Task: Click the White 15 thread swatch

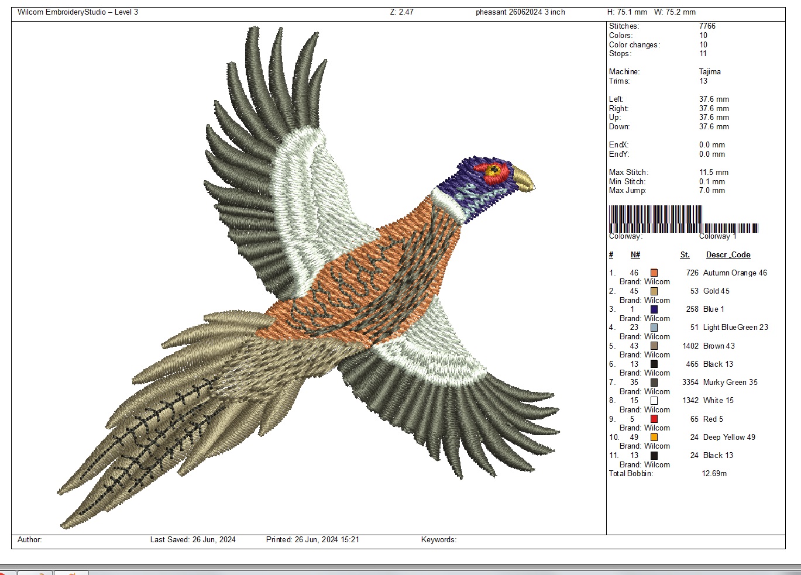Action: point(654,401)
